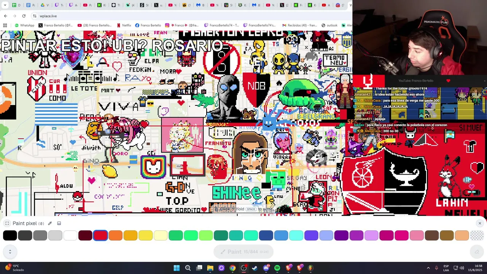Viewport: 487px width, 274px height.
Task: Click the SHINee pixel art on canvas
Action: click(236, 193)
